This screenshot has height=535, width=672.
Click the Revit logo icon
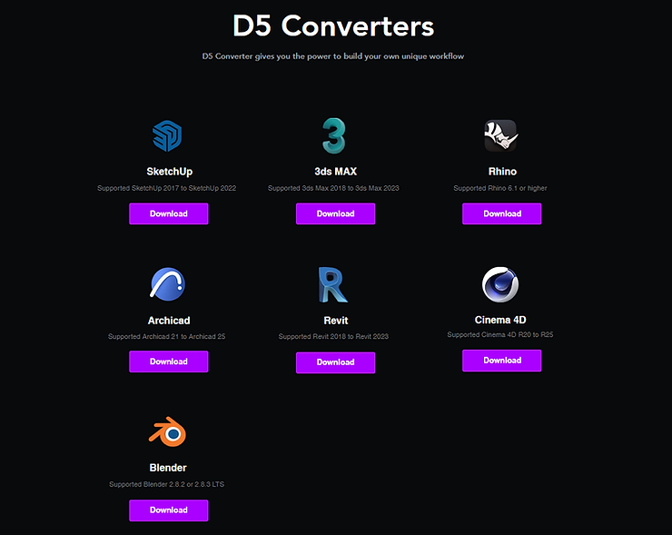click(333, 284)
